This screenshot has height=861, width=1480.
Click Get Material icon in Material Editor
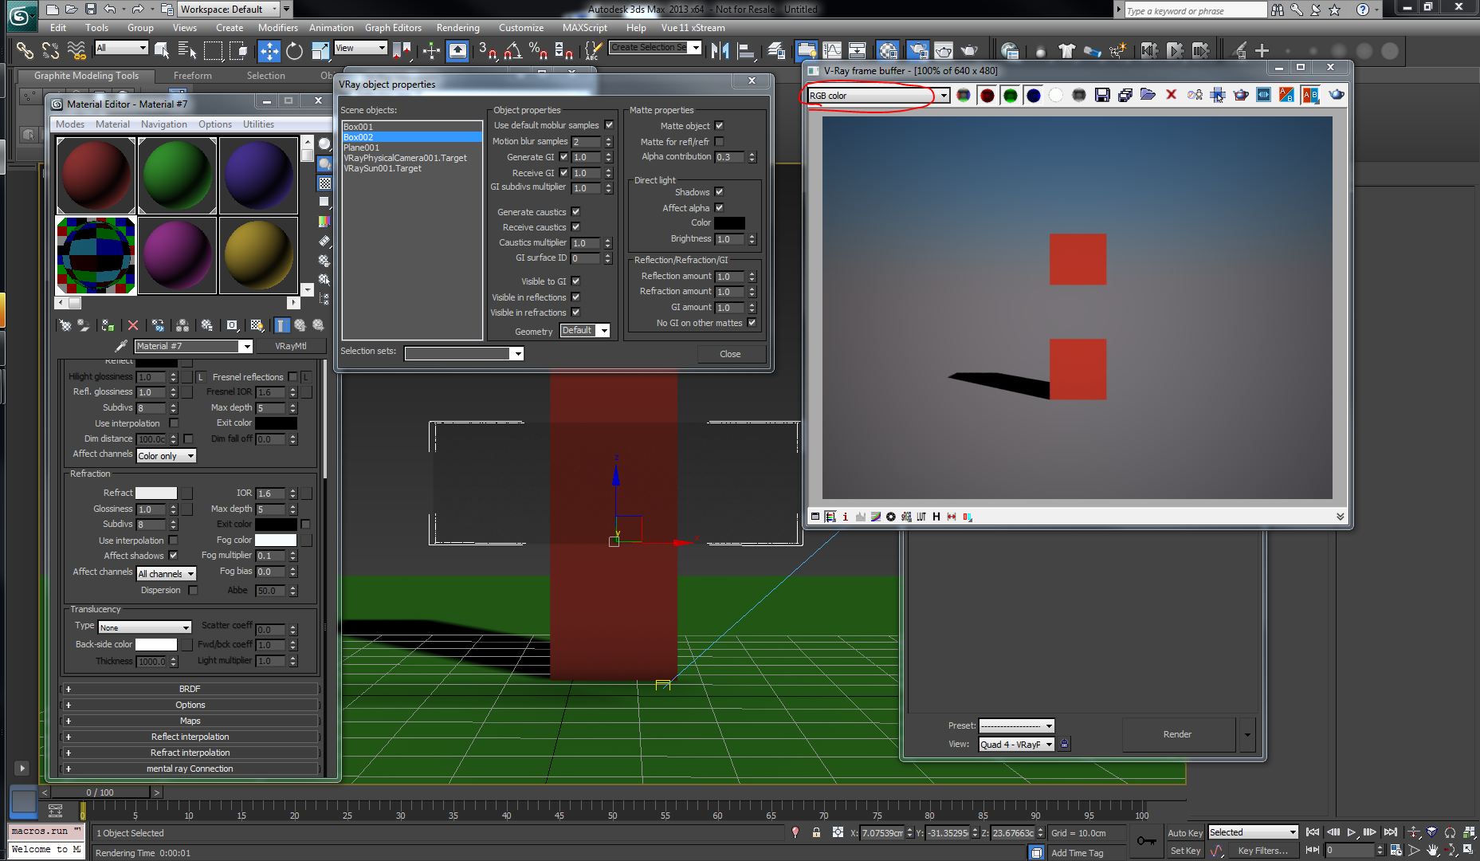coord(65,325)
